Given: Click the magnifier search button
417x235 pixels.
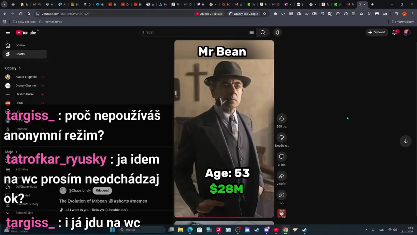Looking at the screenshot, I should pos(263,32).
